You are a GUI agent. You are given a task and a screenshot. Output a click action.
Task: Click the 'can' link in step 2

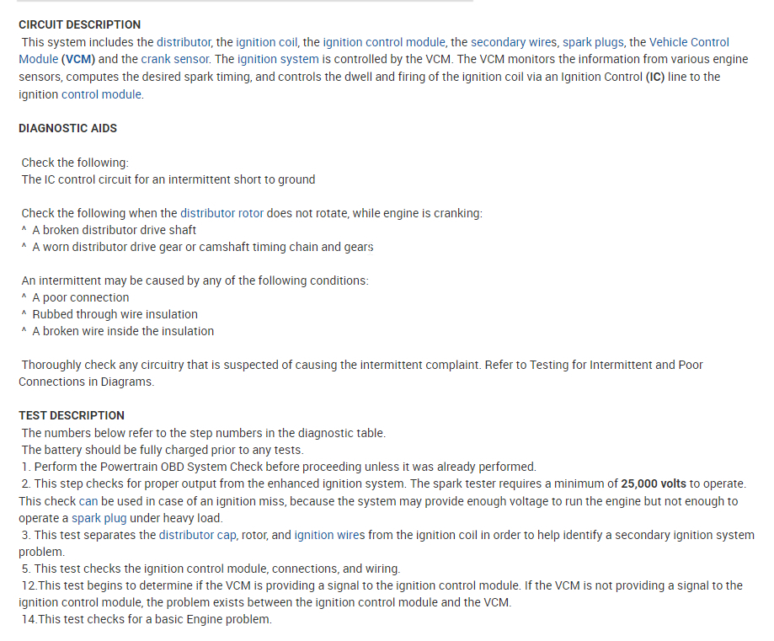tap(88, 501)
